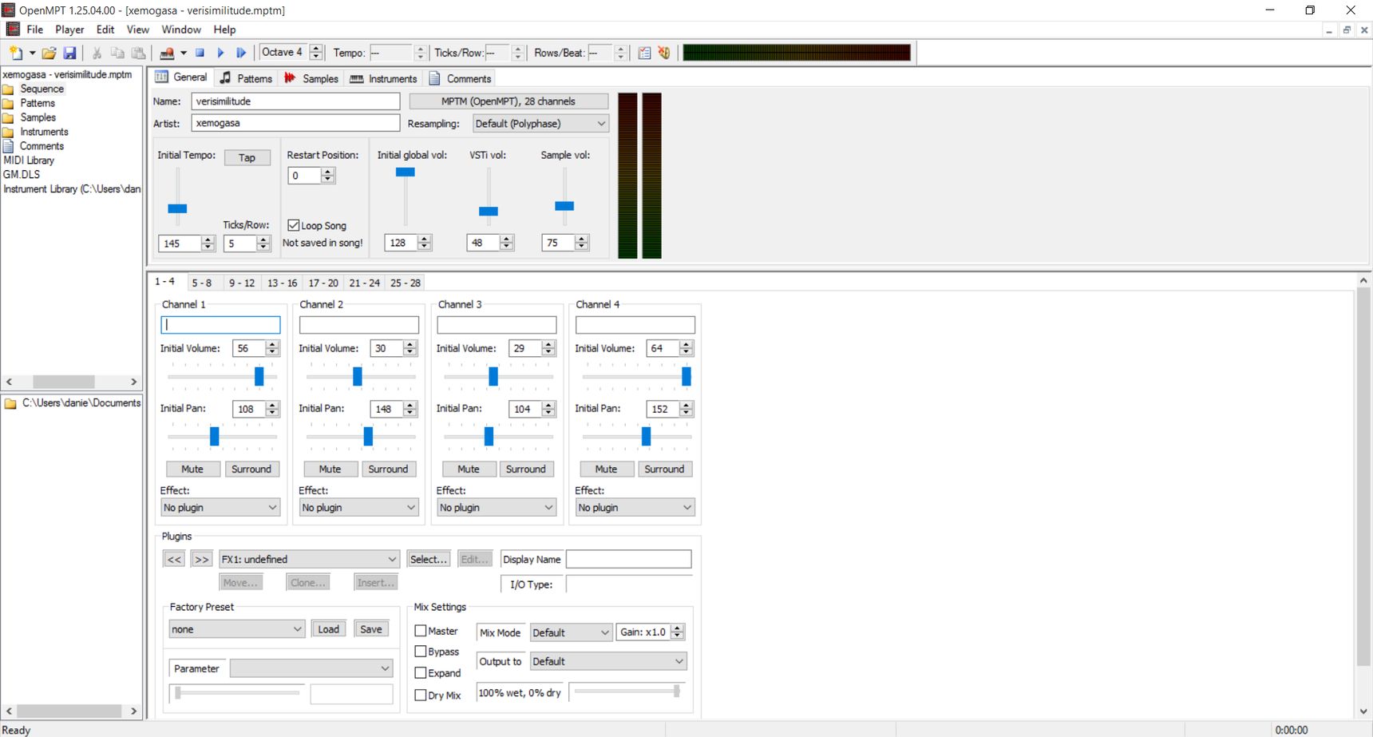Go to previous plugin with << button
This screenshot has width=1373, height=737.
pyautogui.click(x=174, y=560)
